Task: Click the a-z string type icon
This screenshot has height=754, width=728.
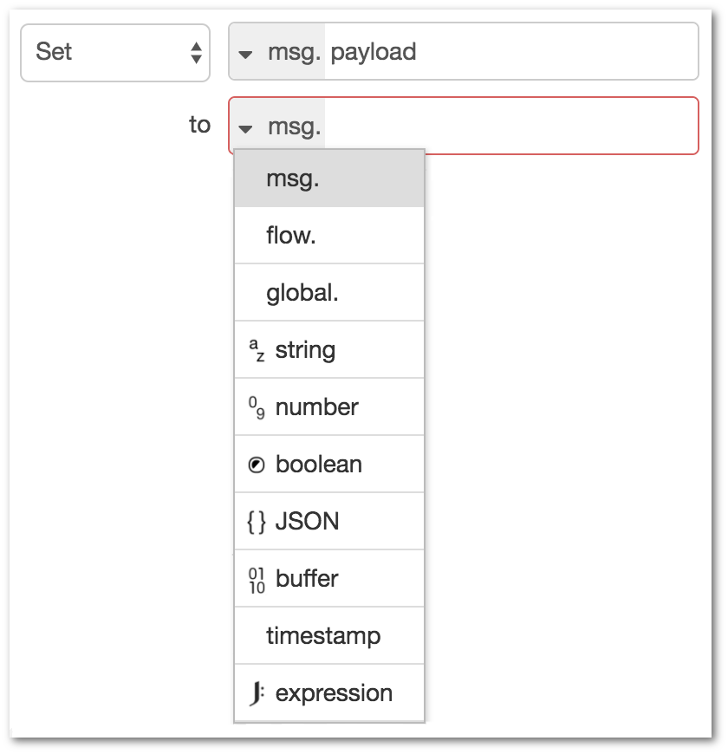Action: 257,350
